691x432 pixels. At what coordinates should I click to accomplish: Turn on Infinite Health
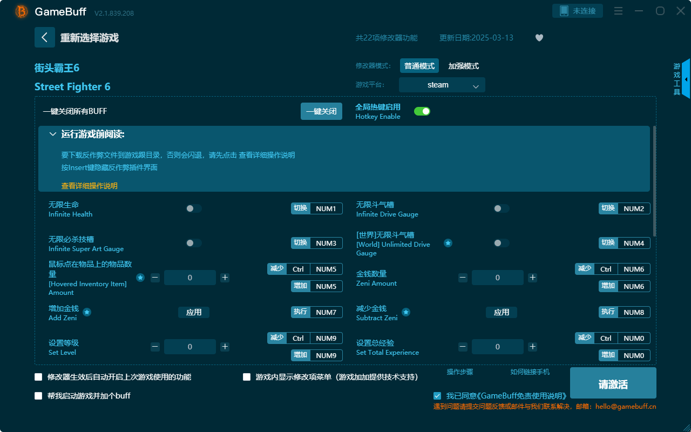[x=193, y=208]
